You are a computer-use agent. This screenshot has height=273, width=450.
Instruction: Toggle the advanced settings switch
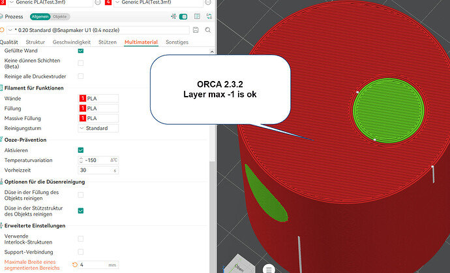183,17
